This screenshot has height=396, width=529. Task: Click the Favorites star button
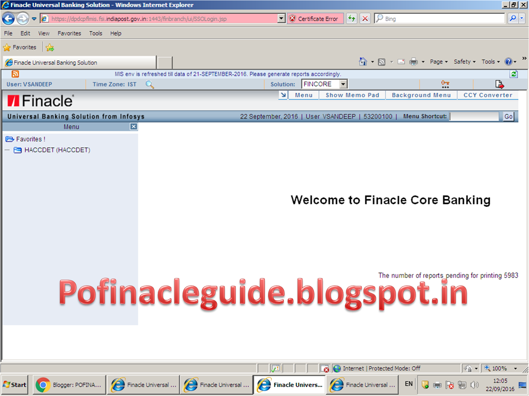tap(20, 48)
